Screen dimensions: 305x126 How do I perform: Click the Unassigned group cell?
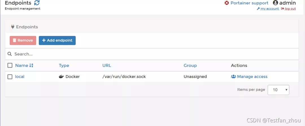pos(195,77)
